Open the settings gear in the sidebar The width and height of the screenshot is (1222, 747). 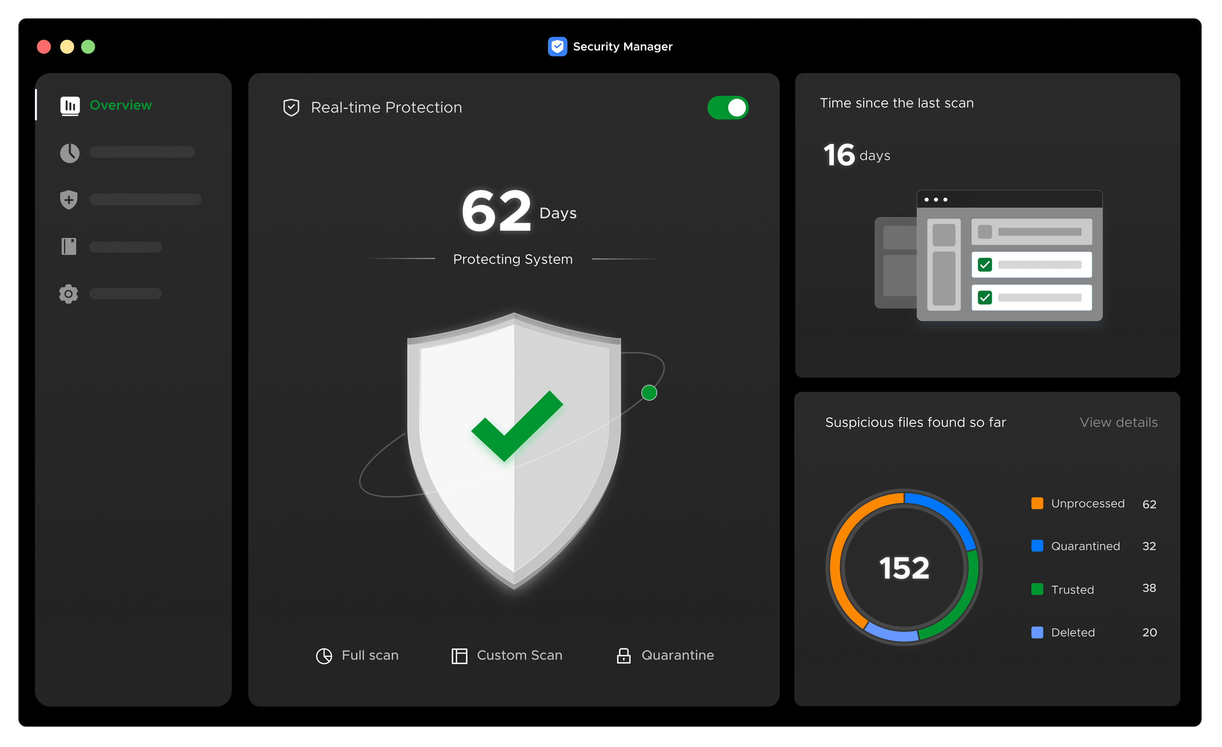(68, 294)
